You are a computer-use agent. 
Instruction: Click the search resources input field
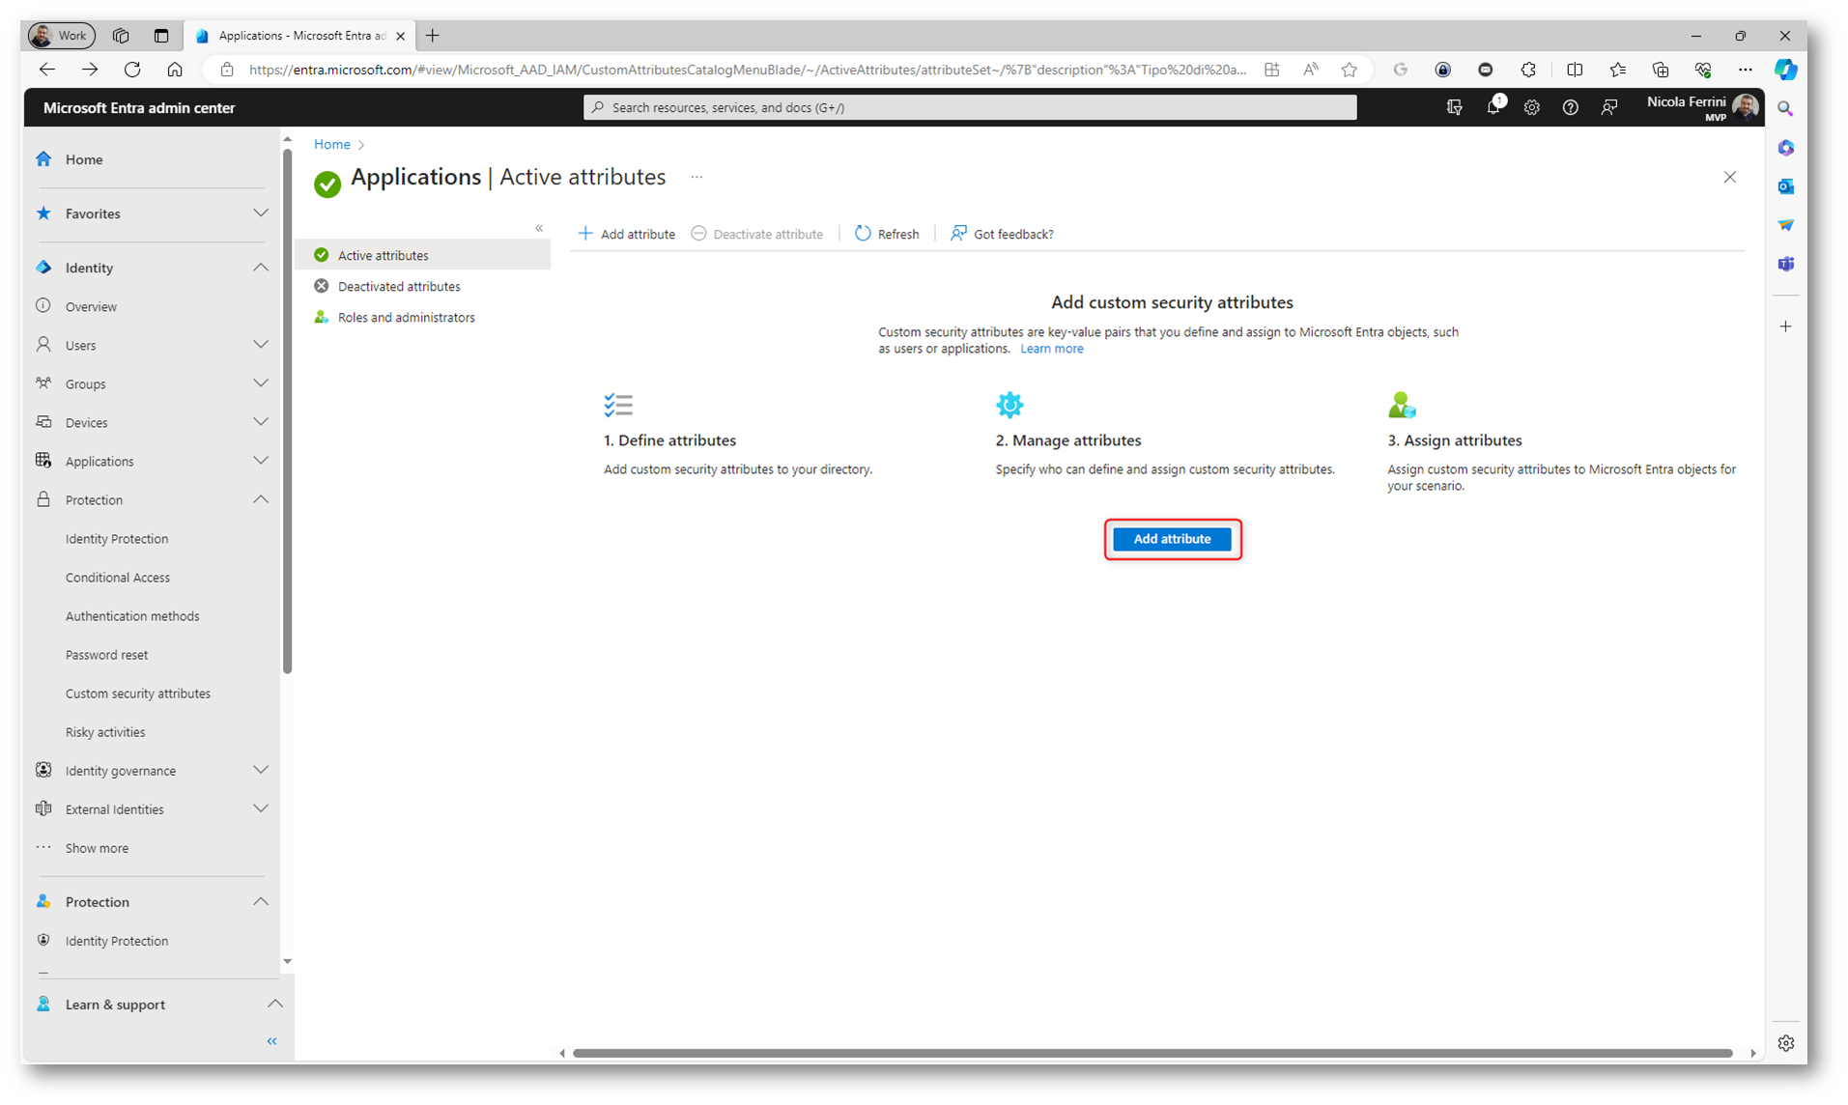[x=970, y=107]
